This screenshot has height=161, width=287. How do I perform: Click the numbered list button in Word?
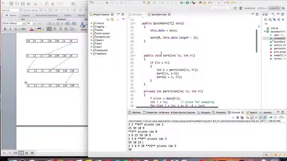[58, 23]
